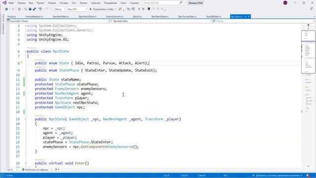Open the Файл menu
The height and width of the screenshot is (178, 316).
pos(11,3)
